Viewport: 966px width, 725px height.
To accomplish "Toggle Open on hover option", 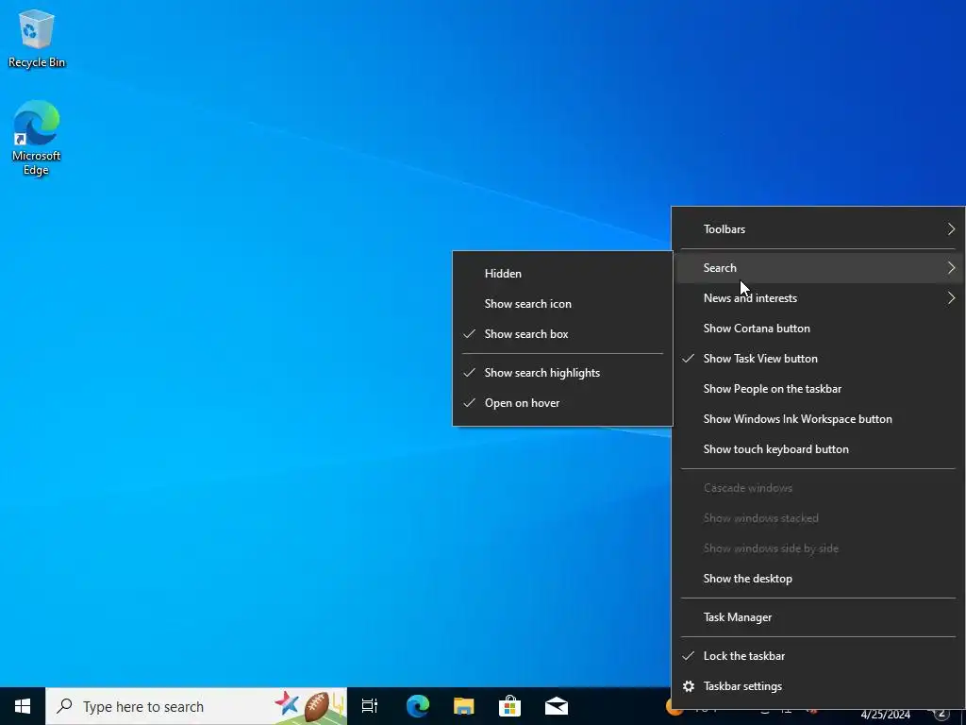I will 562,402.
